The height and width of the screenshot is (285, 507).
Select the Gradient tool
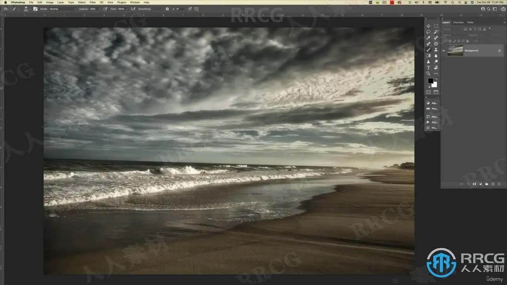428,56
